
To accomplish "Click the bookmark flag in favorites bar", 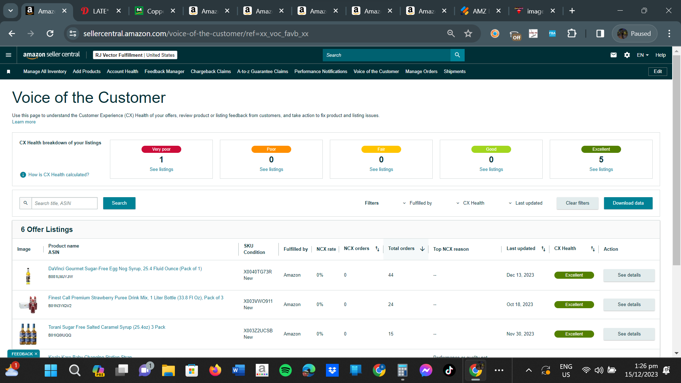I will 9,72.
